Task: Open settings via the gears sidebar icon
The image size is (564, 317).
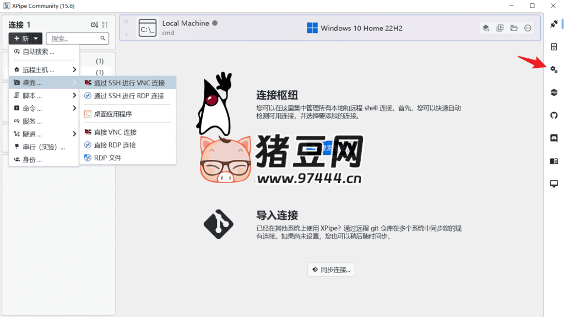Action: [x=554, y=69]
